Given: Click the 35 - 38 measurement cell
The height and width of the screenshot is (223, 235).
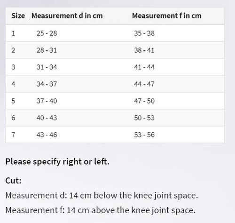Looking at the screenshot, I should tap(144, 33).
